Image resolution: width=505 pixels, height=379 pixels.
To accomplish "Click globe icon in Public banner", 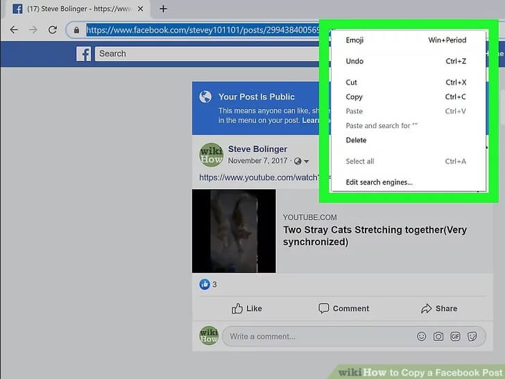I will coord(205,96).
